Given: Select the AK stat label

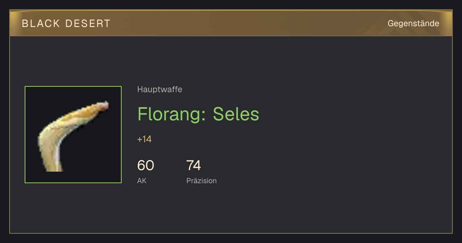Looking at the screenshot, I should click(x=142, y=181).
